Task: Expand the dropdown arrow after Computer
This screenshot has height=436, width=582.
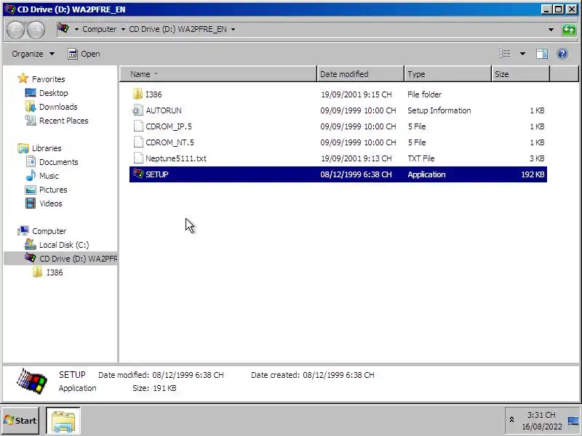Action: pos(123,29)
